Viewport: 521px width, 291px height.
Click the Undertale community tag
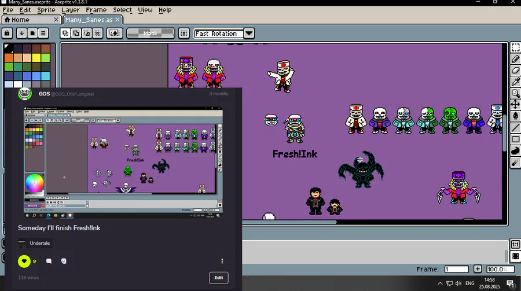pos(34,243)
